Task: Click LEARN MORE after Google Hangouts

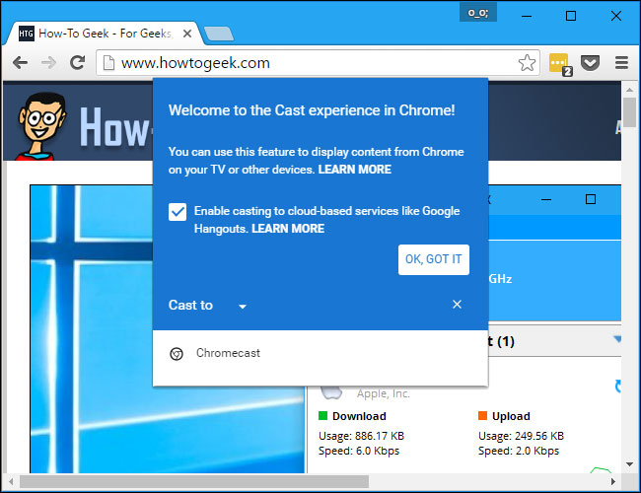Action: (288, 229)
